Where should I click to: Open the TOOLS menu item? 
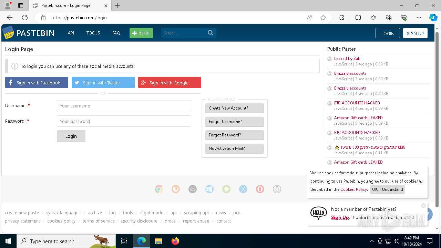click(93, 33)
